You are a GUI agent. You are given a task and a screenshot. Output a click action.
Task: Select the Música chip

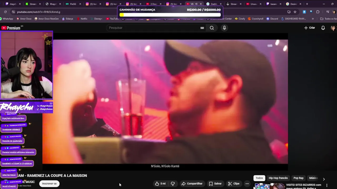[313, 178]
